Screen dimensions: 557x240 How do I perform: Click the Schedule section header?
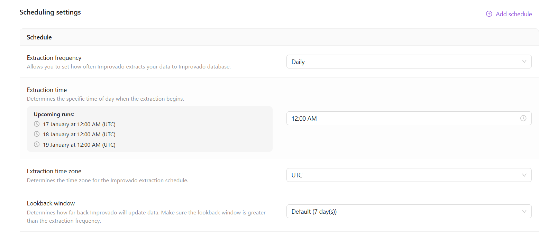coord(39,37)
